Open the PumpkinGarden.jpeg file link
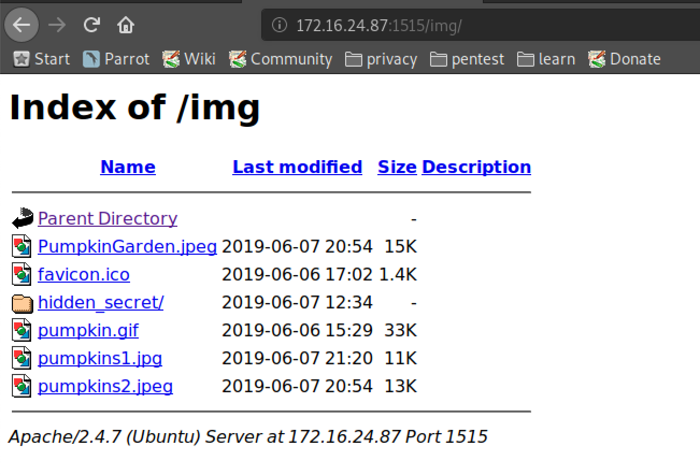Screen dimensions: 700x475 coord(127,247)
